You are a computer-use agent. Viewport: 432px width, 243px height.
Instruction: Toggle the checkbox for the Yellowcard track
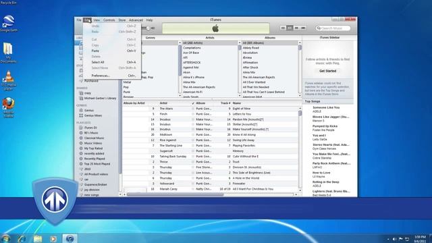coord(193,184)
